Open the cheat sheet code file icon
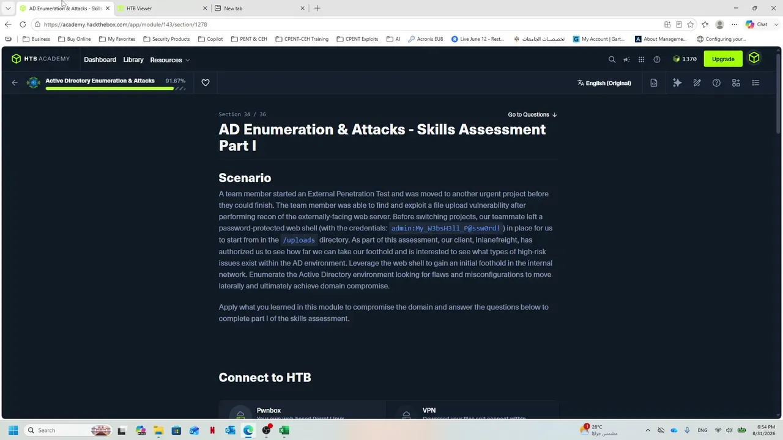Screen dimensions: 783x440 tap(654, 83)
